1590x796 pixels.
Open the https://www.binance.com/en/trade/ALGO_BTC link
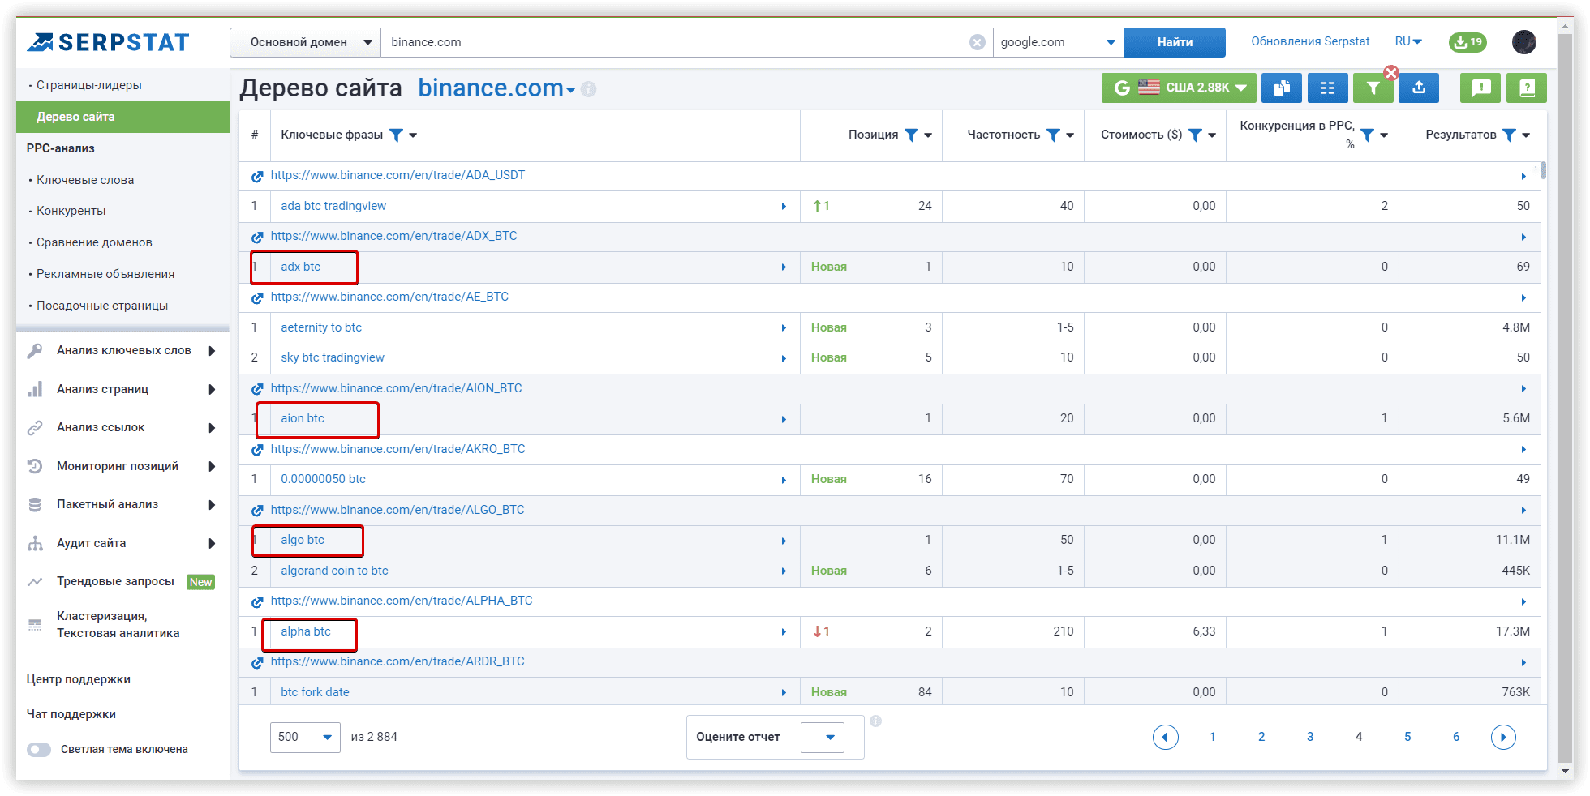click(x=397, y=510)
